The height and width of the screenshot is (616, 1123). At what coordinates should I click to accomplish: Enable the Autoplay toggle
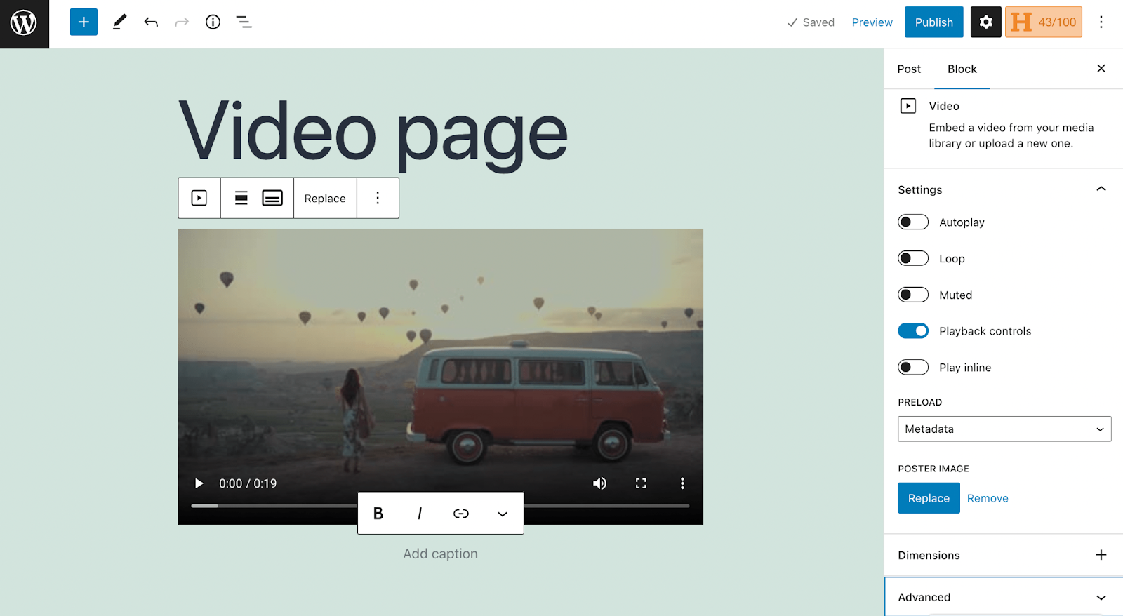(912, 222)
